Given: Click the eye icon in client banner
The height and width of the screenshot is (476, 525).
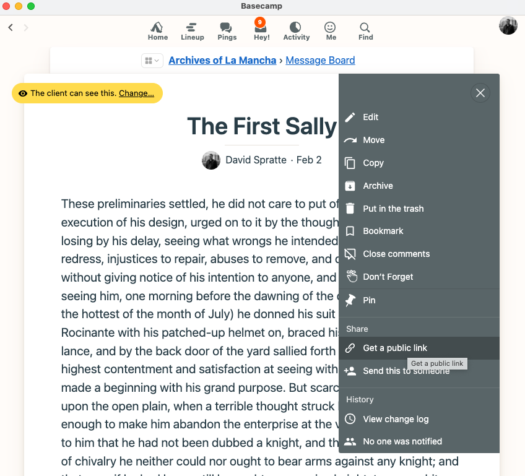Looking at the screenshot, I should (x=23, y=93).
